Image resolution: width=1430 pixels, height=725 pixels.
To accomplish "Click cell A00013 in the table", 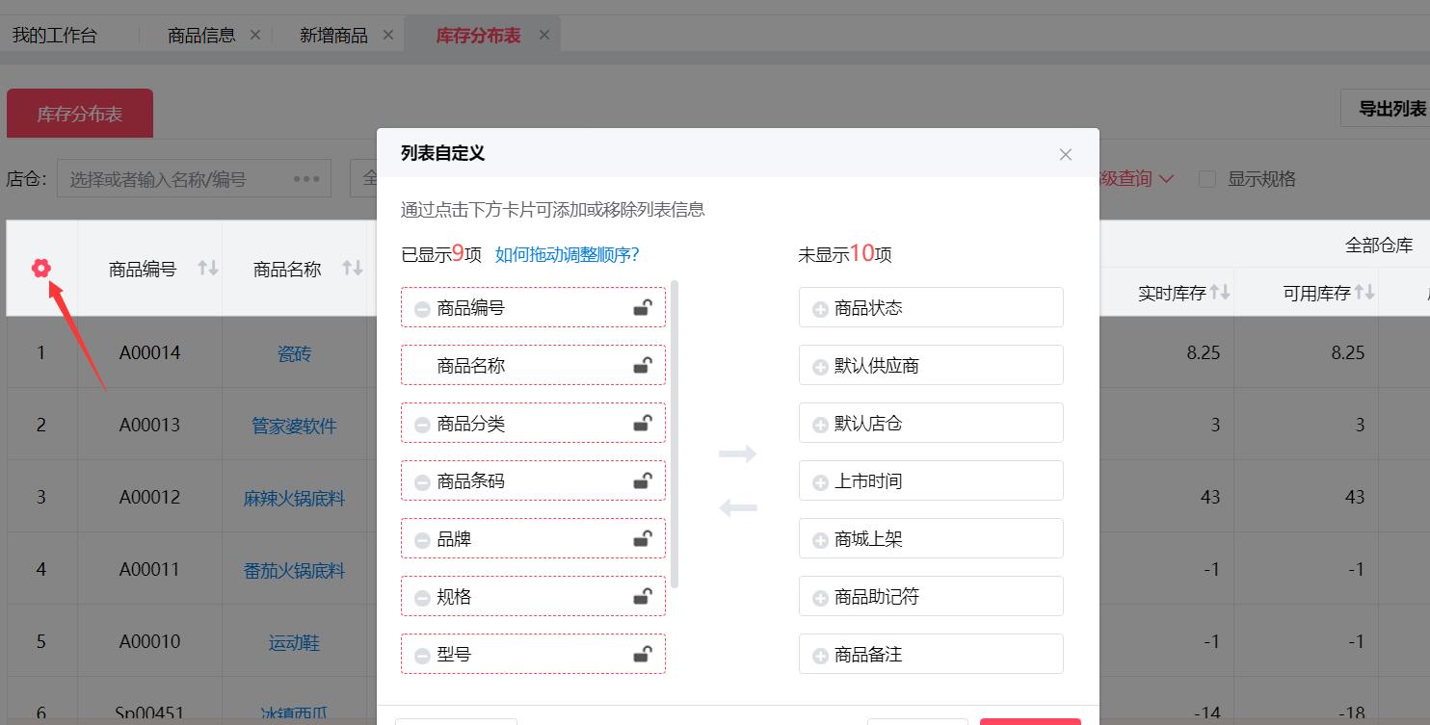I will pyautogui.click(x=149, y=425).
